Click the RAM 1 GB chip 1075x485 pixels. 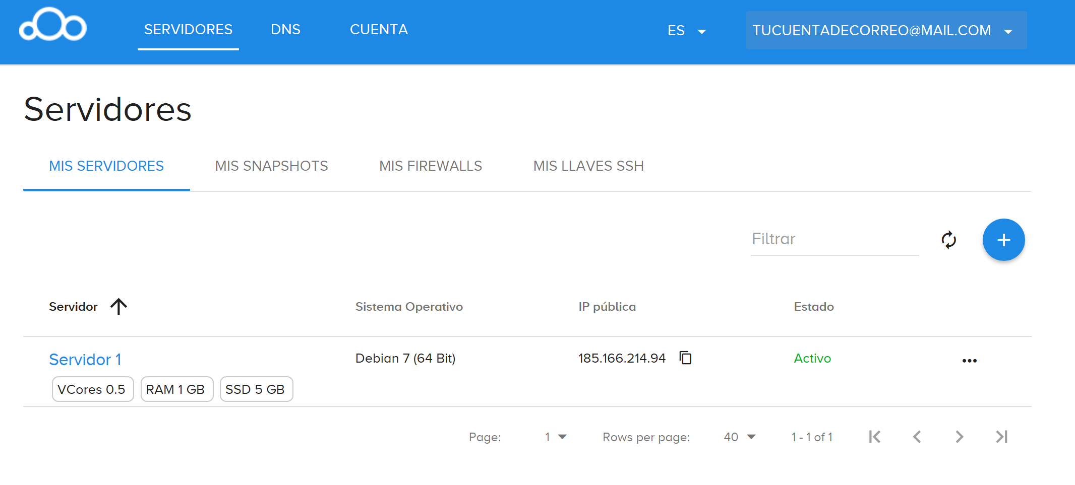(177, 389)
